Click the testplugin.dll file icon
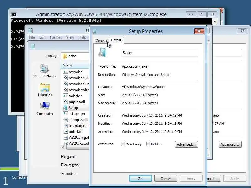Screen dimensions: 251x188 click(66, 126)
